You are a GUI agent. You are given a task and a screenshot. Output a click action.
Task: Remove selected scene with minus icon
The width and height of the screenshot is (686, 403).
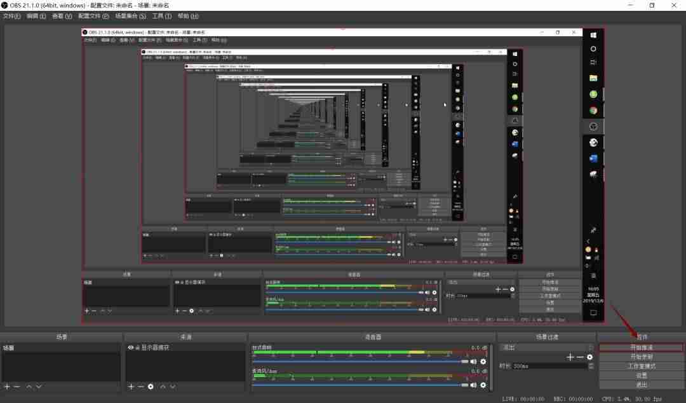[x=17, y=387]
